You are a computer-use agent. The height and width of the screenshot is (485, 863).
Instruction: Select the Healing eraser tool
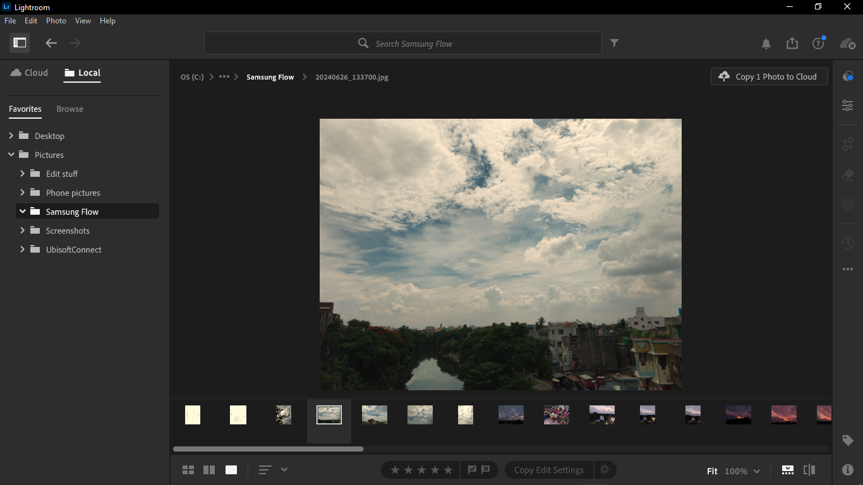pos(847,174)
